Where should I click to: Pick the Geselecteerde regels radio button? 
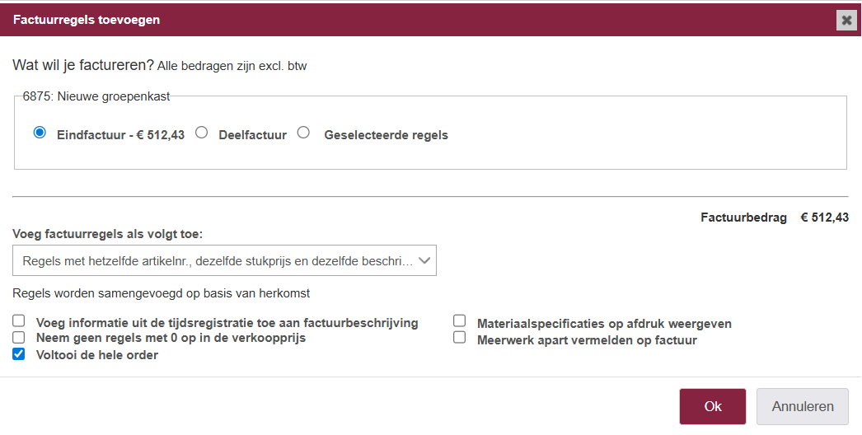[x=303, y=133]
